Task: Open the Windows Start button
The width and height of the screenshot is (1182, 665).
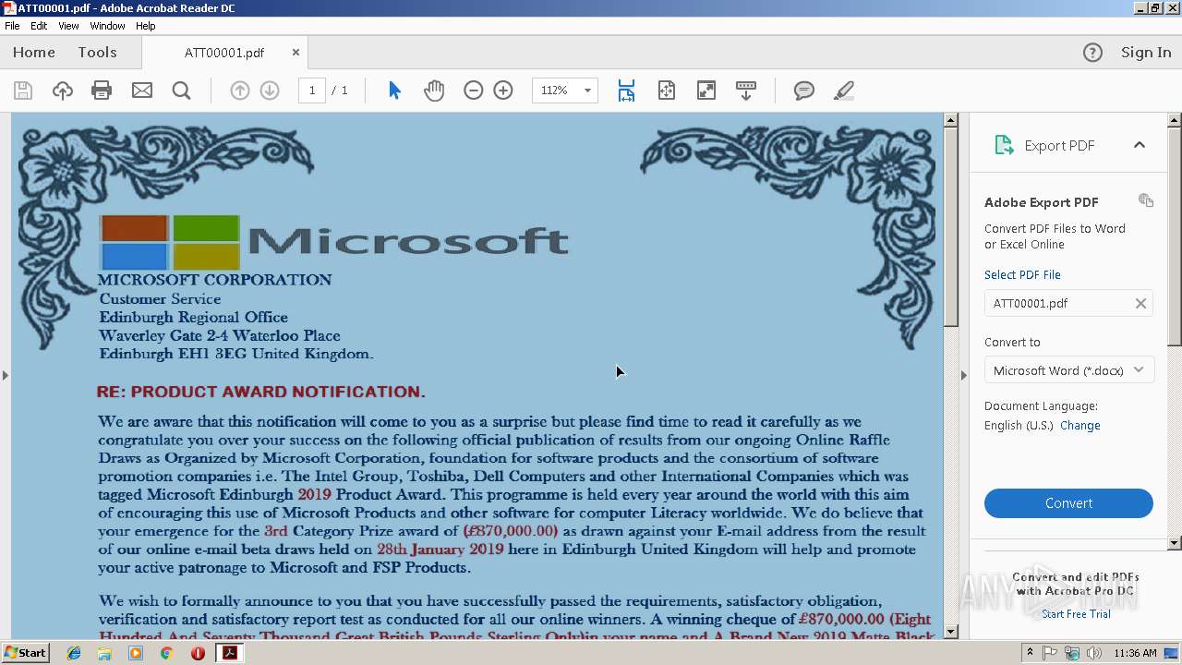Action: [x=25, y=653]
